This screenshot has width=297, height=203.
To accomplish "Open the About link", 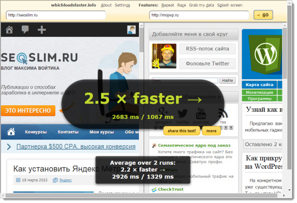I will [106, 5].
